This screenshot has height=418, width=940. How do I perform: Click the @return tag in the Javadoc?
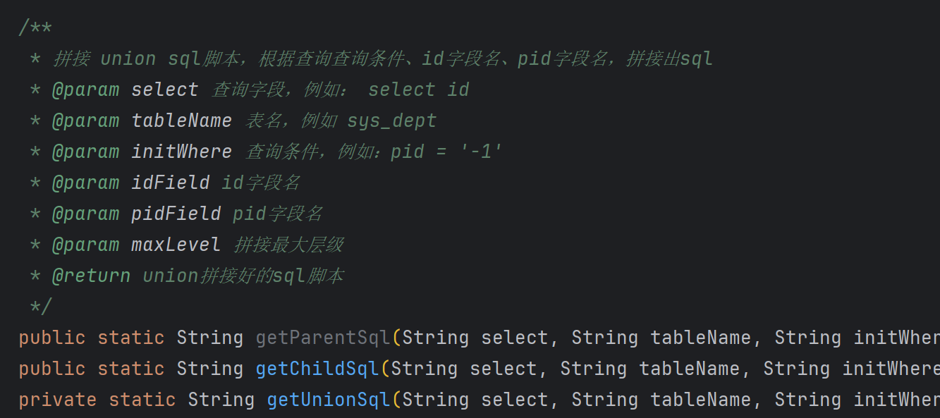click(91, 276)
